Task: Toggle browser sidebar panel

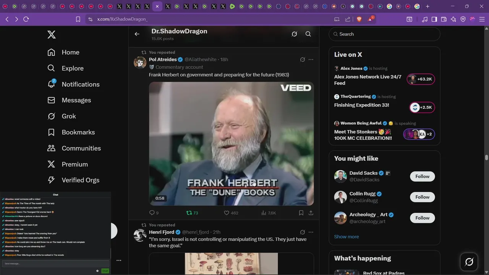Action: point(434,19)
